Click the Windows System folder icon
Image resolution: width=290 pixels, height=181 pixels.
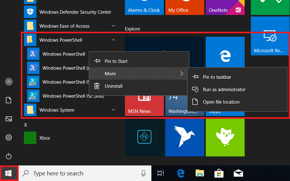pyautogui.click(x=30, y=110)
